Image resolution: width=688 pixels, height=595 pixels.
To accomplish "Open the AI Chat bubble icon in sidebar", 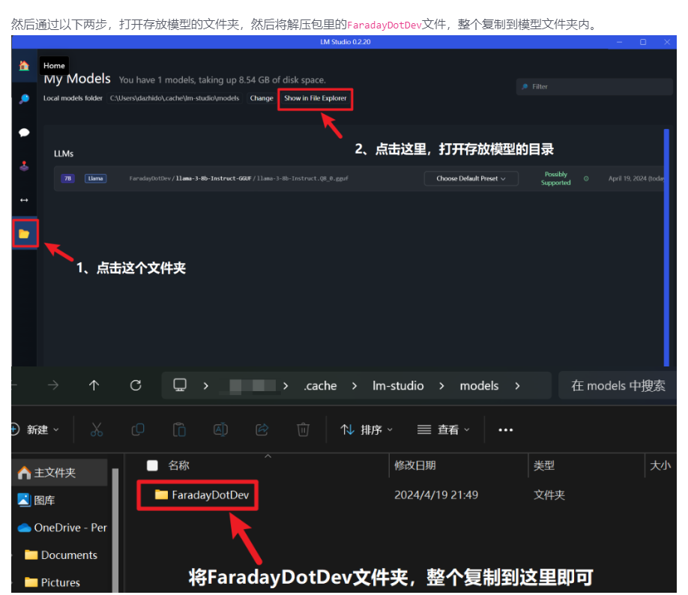I will click(24, 133).
